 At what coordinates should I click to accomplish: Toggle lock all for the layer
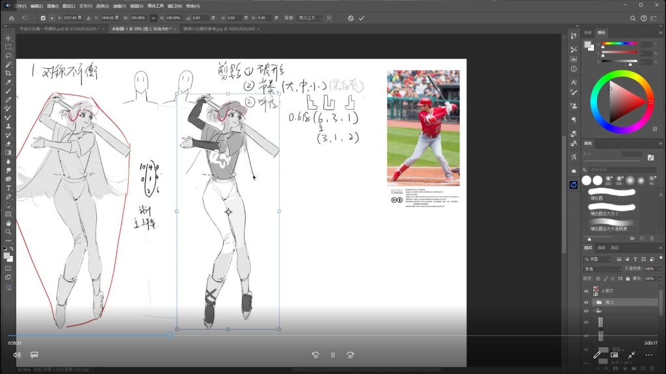point(628,279)
